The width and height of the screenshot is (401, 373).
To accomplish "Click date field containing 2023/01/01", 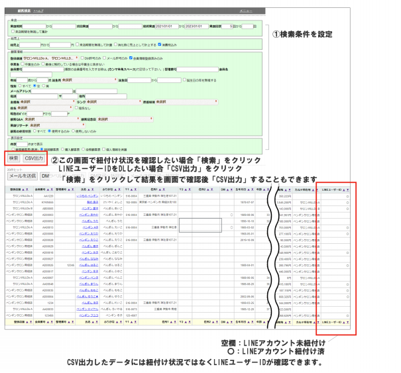I will tap(196, 27).
